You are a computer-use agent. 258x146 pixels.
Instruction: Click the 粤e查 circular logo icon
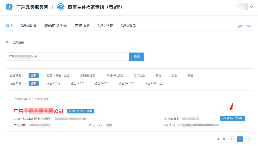point(61,7)
